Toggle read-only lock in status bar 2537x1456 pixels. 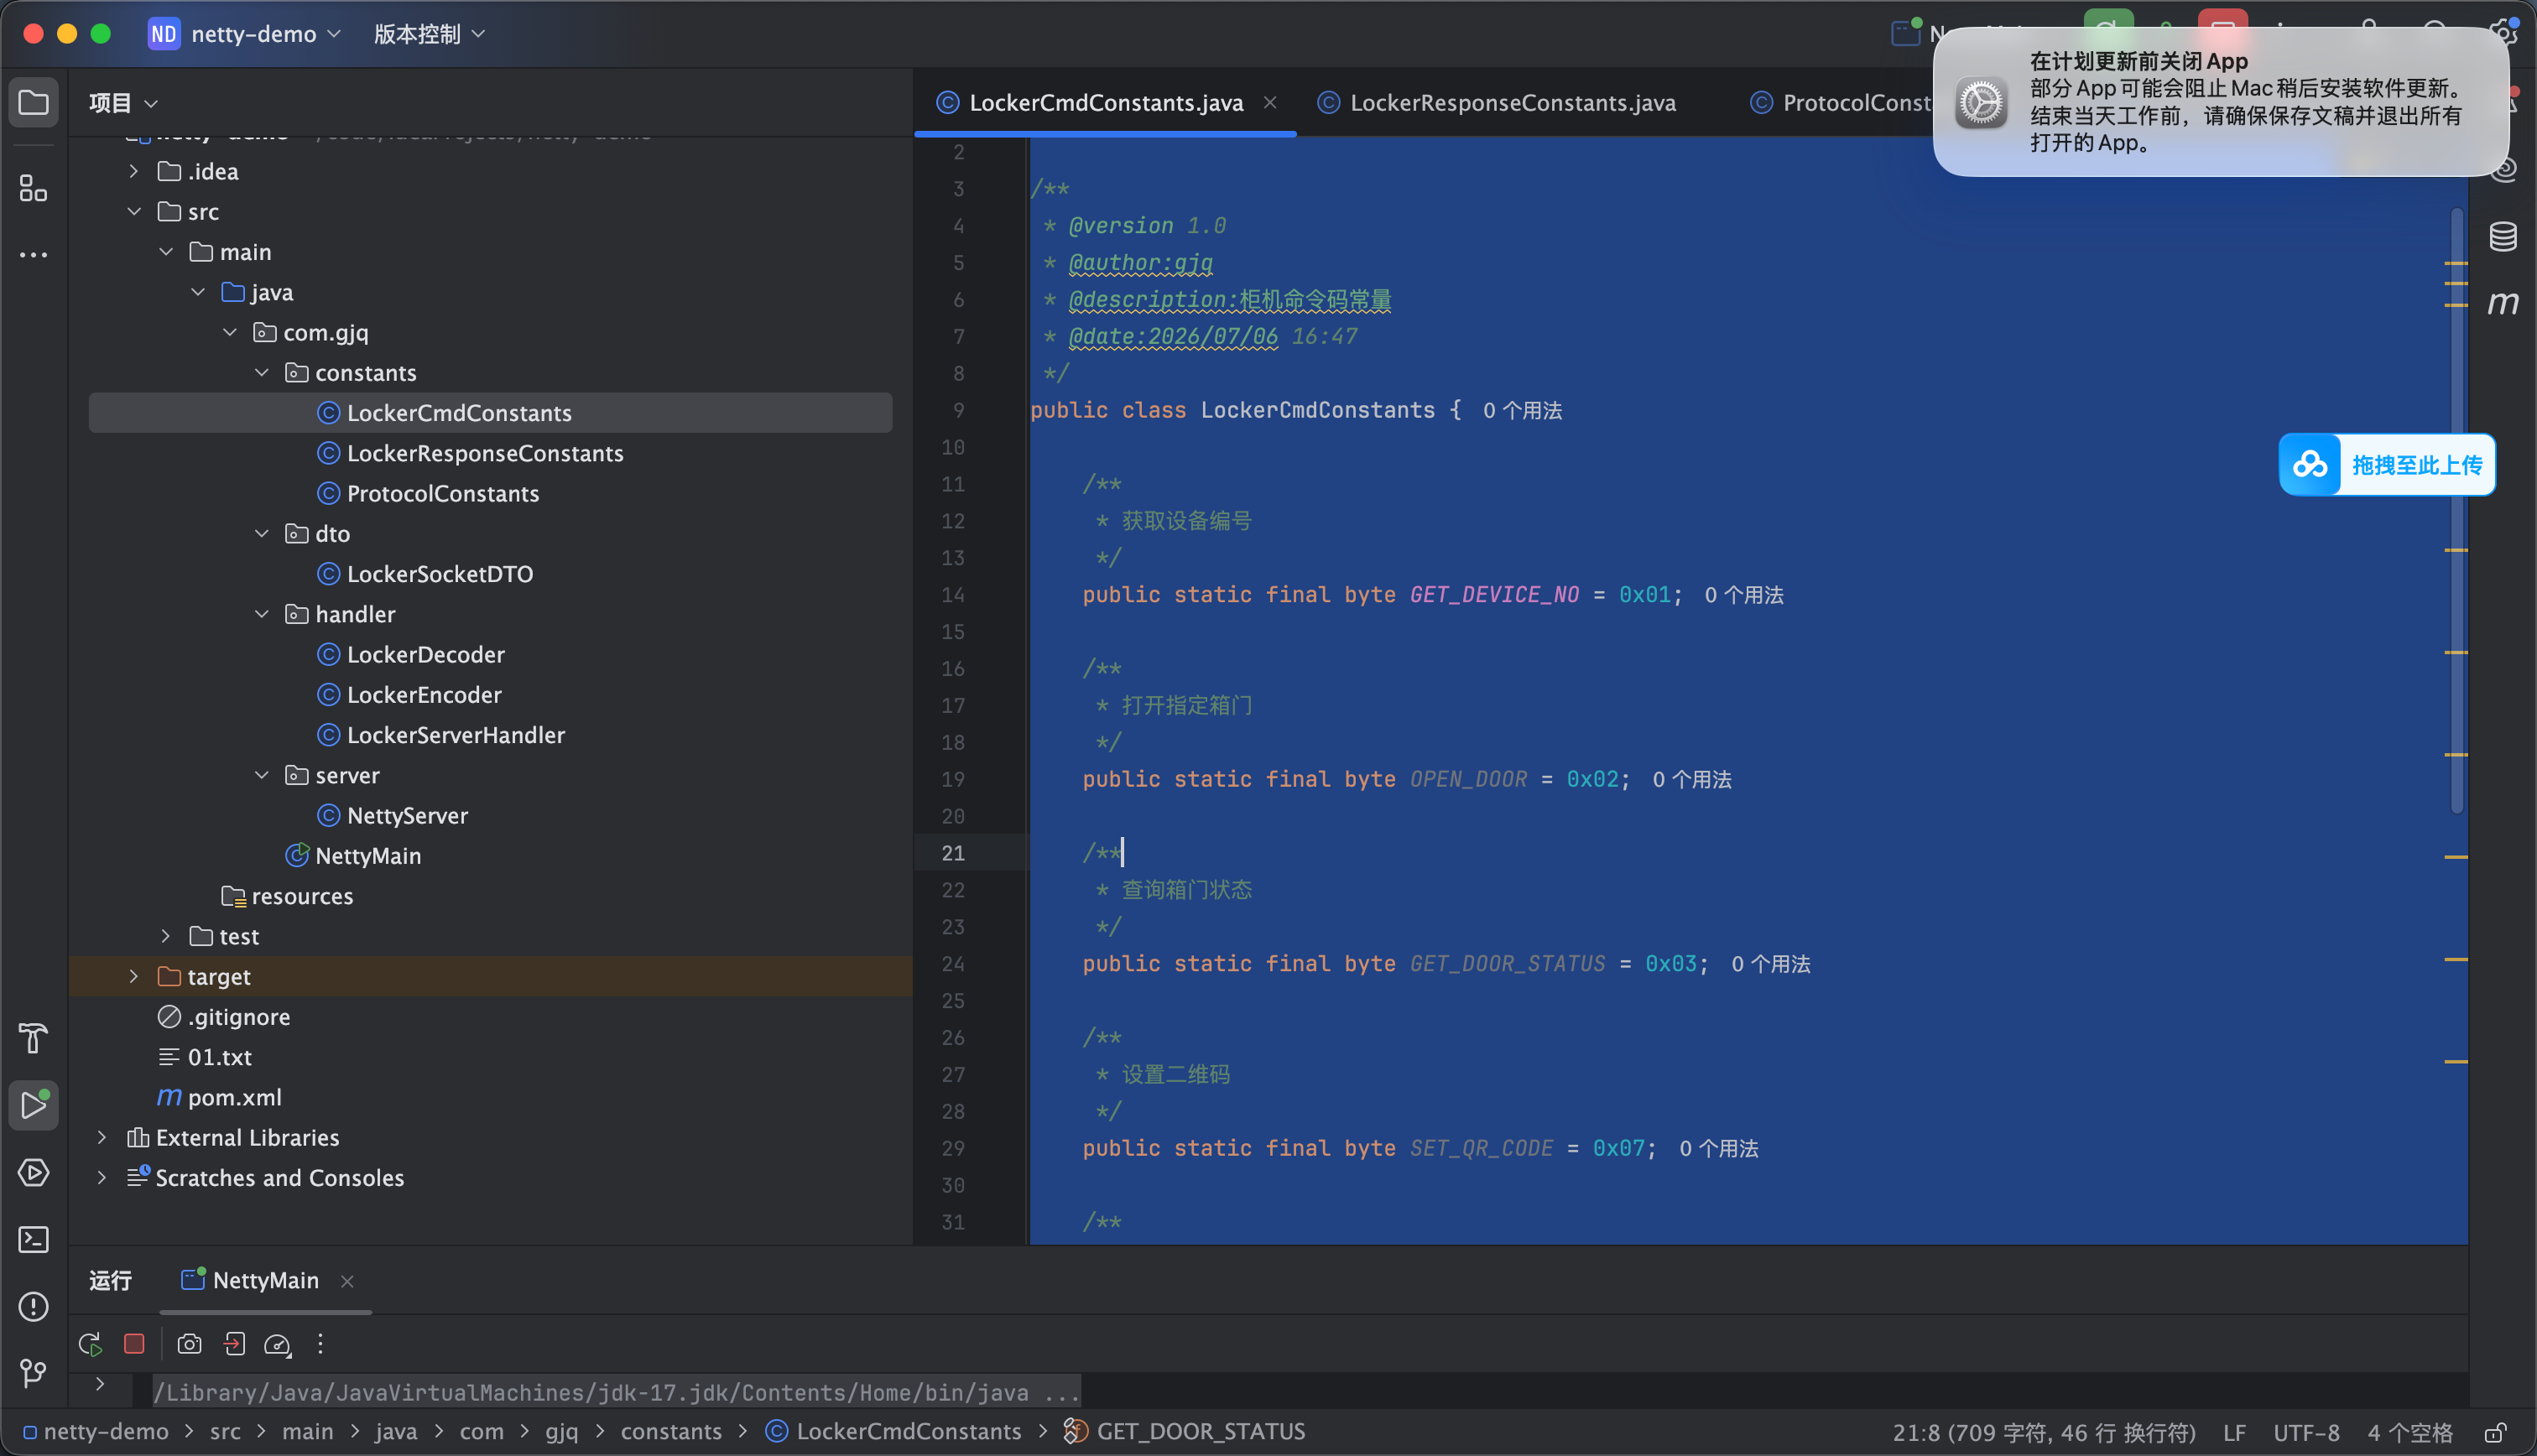pos(2495,1432)
